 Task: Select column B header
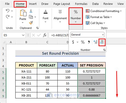tap(26, 42)
